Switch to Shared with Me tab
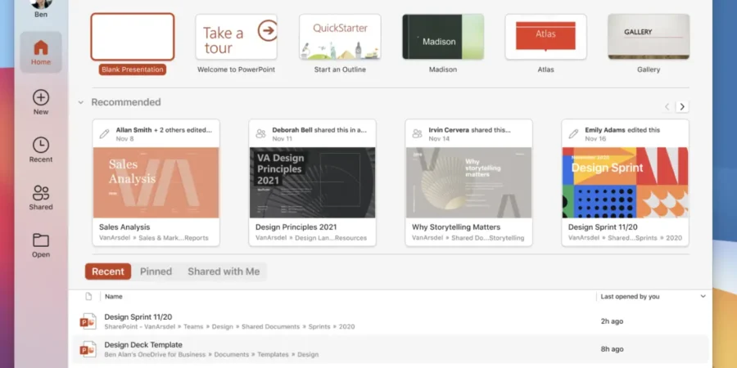 point(224,272)
